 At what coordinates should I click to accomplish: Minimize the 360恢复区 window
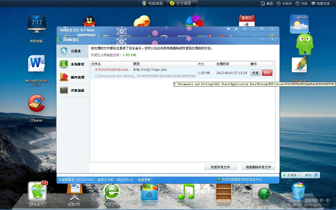point(262,39)
